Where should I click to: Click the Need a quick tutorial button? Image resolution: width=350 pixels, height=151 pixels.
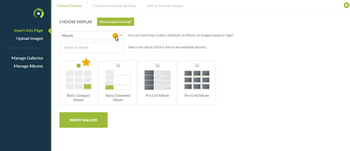click(115, 22)
